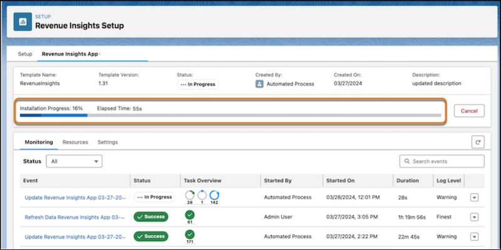
Task: Click the search magnifier icon in Search events
Action: [x=407, y=161]
